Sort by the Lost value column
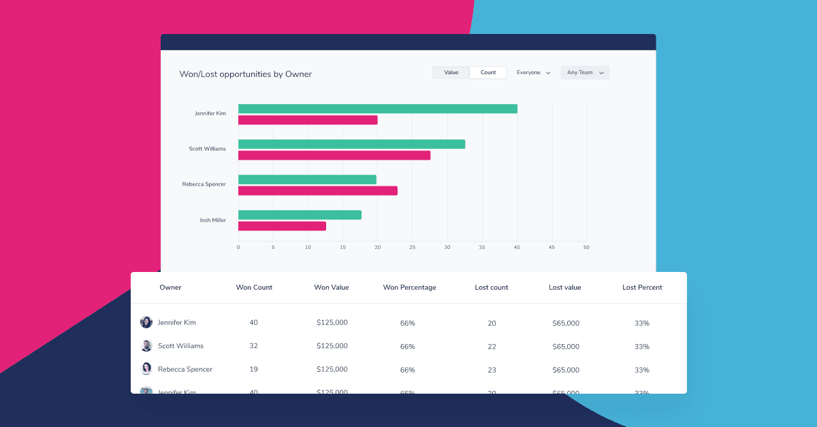The image size is (817, 427). [565, 287]
